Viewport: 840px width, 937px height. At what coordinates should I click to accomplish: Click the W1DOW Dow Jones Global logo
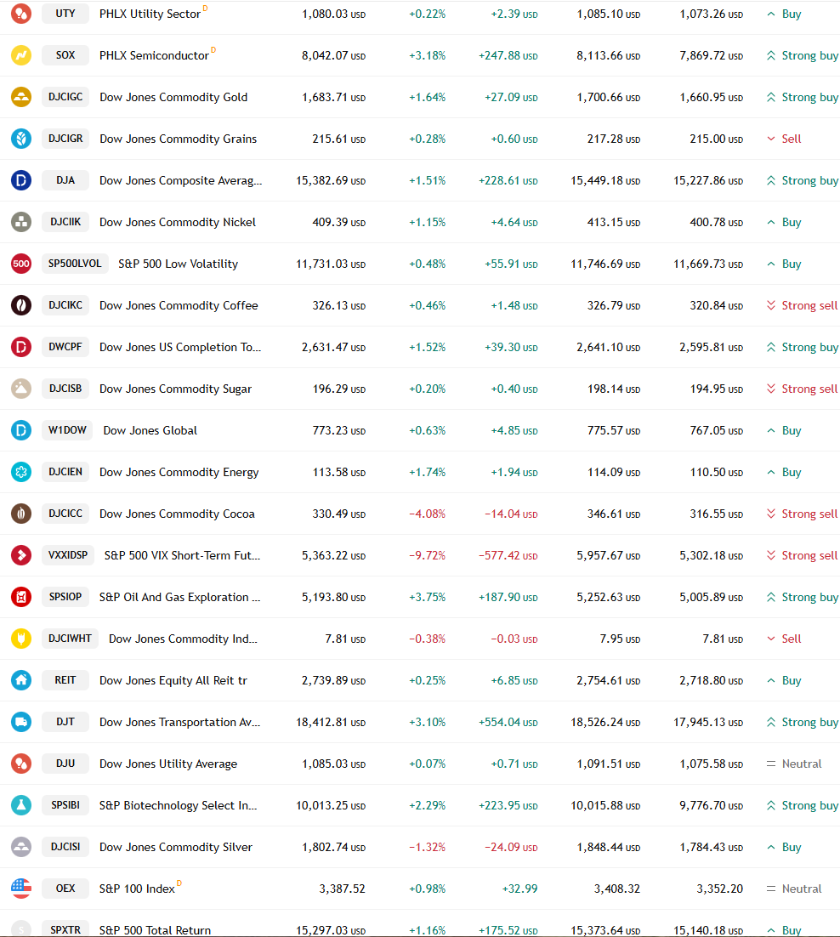(x=21, y=430)
